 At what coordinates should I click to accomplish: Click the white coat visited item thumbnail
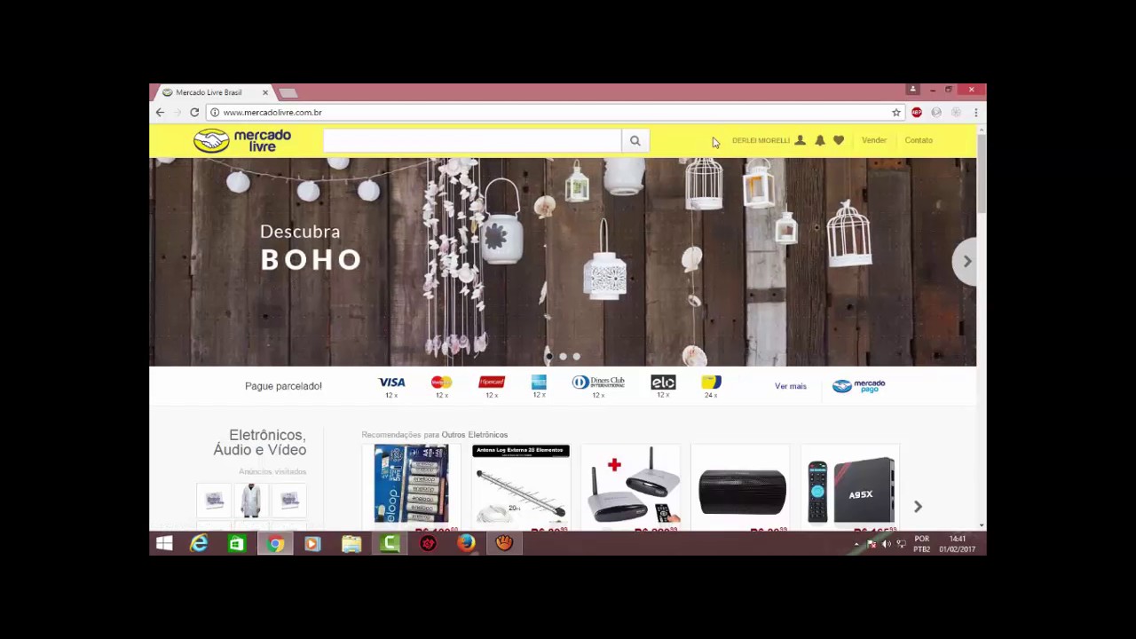coord(251,500)
